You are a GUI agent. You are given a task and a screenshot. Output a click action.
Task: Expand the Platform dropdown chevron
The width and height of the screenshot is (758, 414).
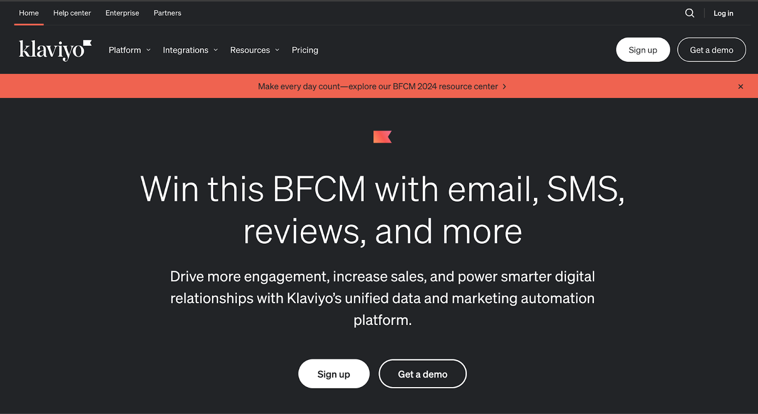point(148,50)
